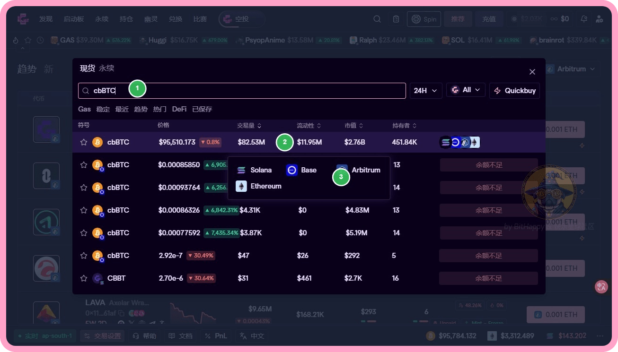Choose Solana in chain popup

click(254, 170)
